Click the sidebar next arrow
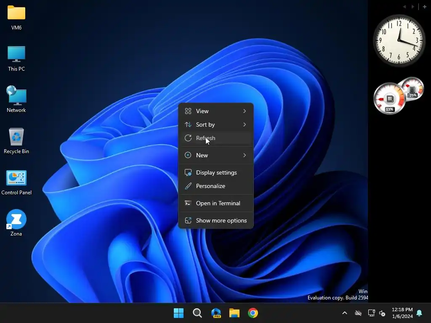Viewport: 431px width, 323px height. (x=412, y=7)
